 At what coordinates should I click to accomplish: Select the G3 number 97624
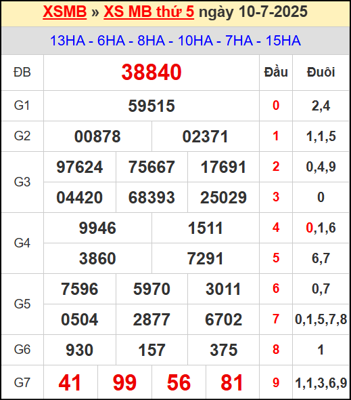(x=80, y=167)
